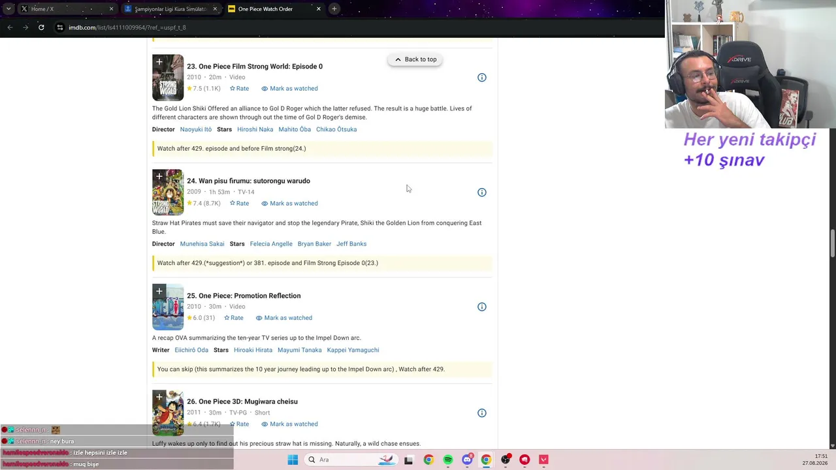Open OBS Studio from the taskbar
The height and width of the screenshot is (470, 836).
tap(506, 460)
